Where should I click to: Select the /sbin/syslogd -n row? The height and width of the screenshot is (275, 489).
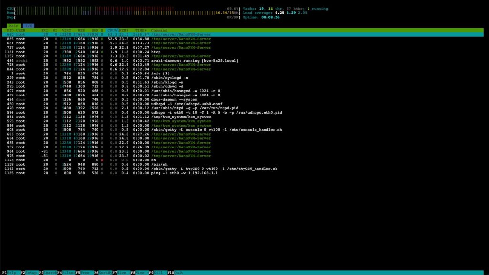click(243, 78)
